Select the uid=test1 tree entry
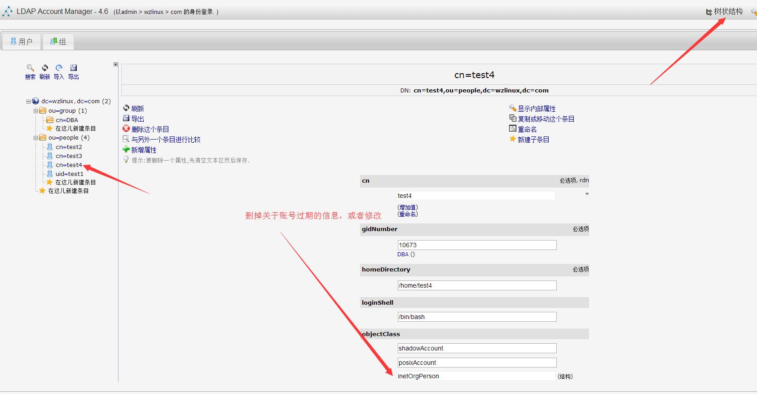Image resolution: width=757 pixels, height=394 pixels. [69, 174]
